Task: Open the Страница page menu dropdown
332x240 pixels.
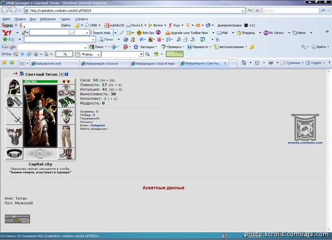Action: [292, 63]
